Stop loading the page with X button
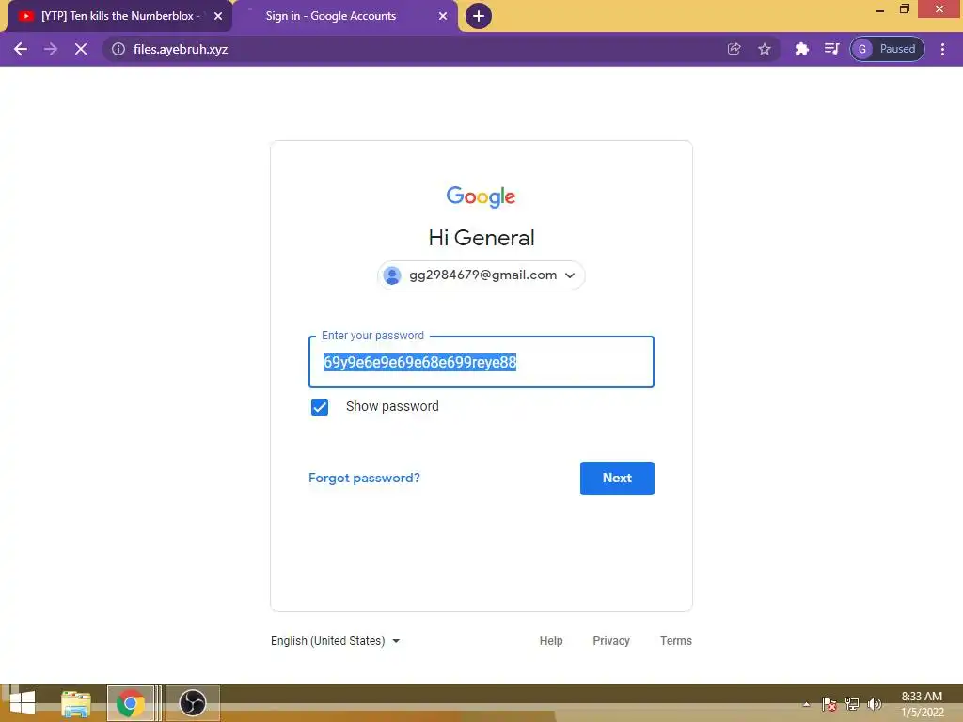963x722 pixels. point(81,49)
